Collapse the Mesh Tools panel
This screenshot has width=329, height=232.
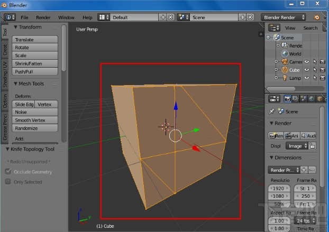15,83
